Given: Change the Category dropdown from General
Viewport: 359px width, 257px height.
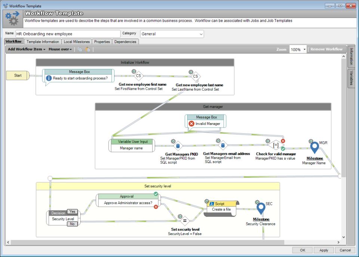Looking at the screenshot, I should pos(200,34).
